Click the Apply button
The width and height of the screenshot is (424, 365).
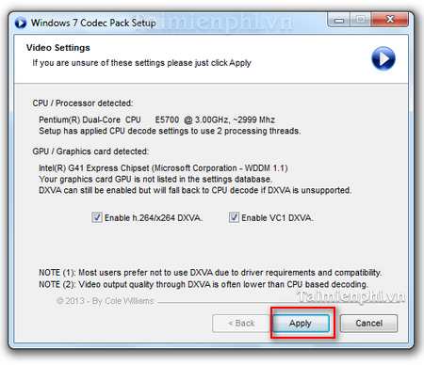301,323
